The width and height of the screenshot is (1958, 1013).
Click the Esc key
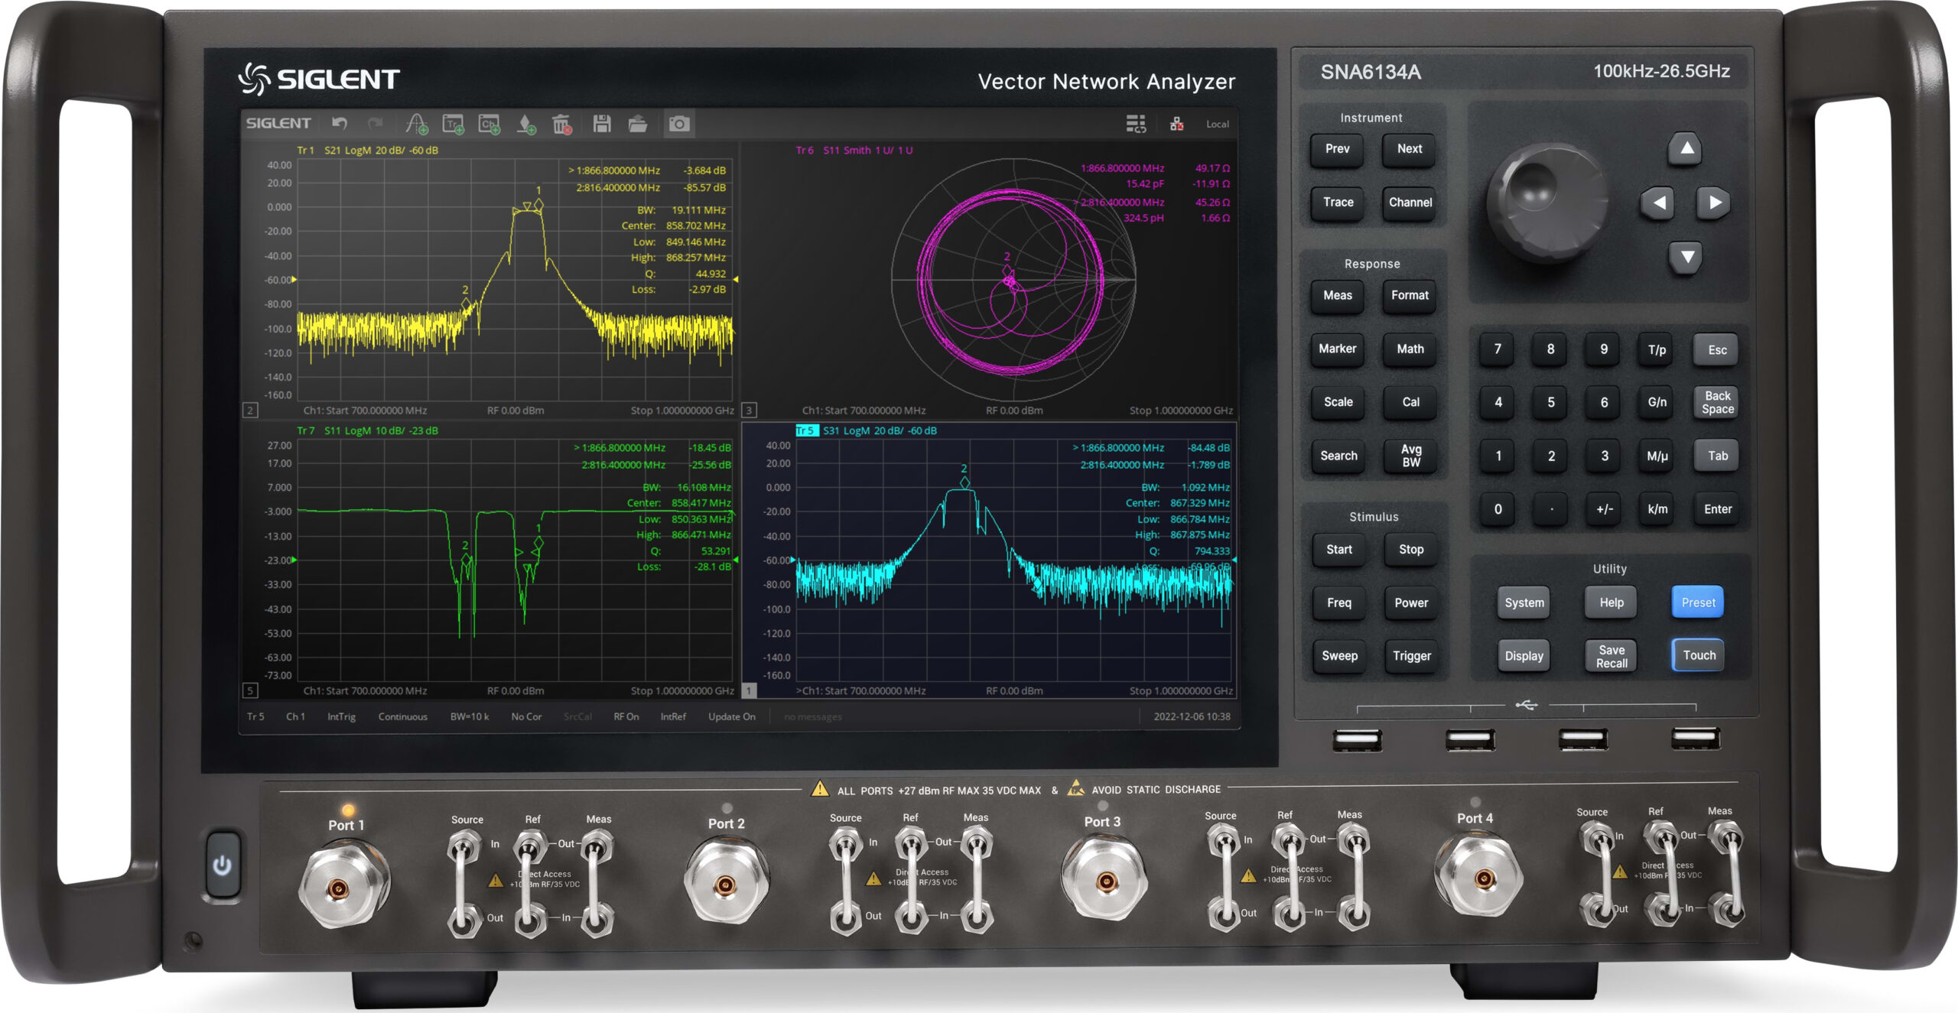tap(1717, 350)
